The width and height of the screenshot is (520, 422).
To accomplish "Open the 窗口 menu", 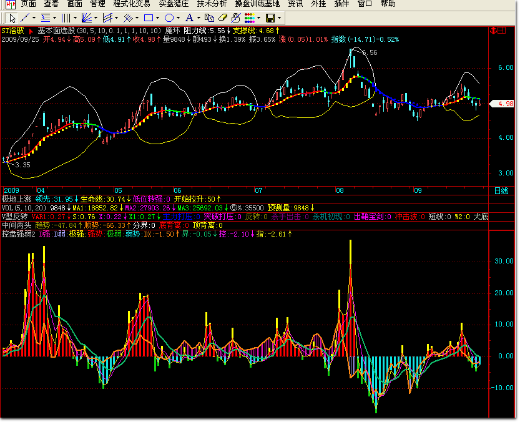I will tap(365, 4).
